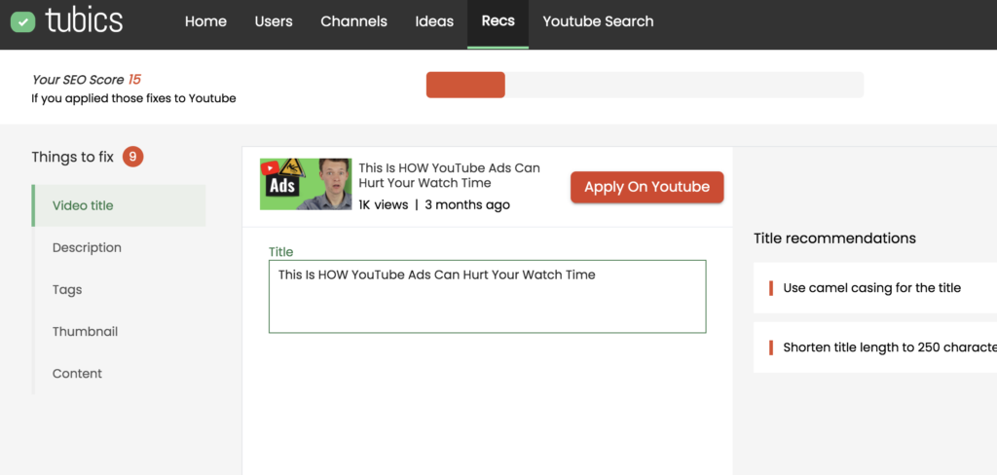Click the Apply On Youtube button
Screen dimensions: 997x475
point(646,187)
